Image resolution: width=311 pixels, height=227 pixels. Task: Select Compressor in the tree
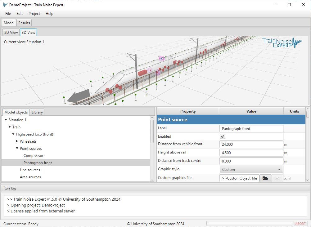(33, 156)
